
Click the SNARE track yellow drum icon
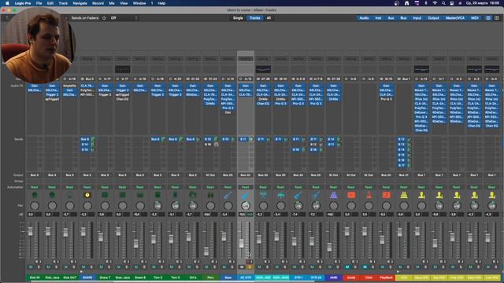tap(87, 195)
